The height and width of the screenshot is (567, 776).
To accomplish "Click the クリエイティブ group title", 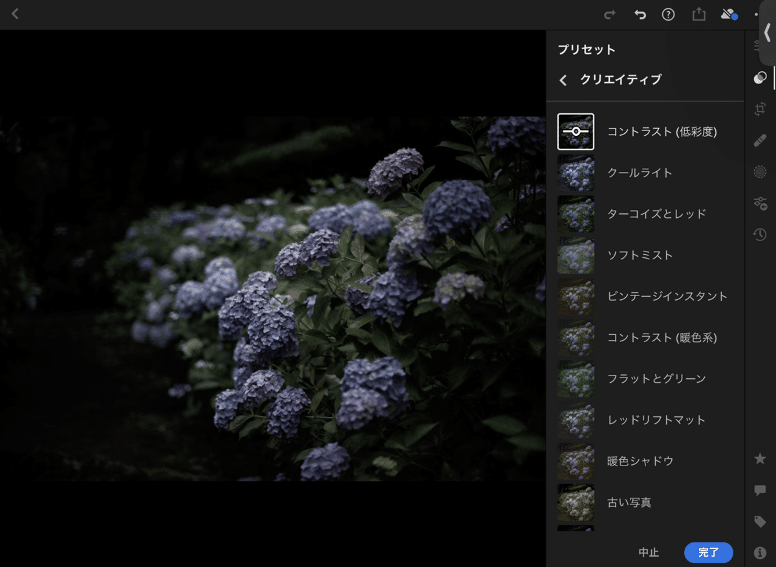I will click(x=621, y=80).
